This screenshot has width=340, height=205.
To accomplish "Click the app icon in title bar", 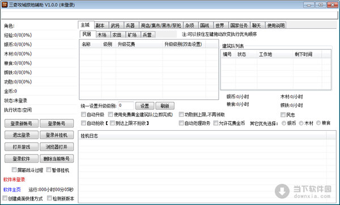I will (x=5, y=5).
